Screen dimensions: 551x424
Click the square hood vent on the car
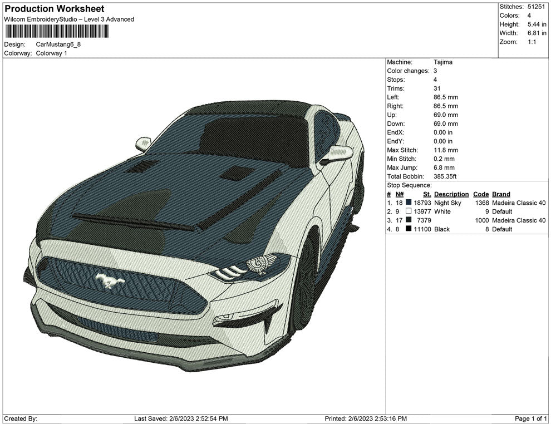(x=238, y=173)
